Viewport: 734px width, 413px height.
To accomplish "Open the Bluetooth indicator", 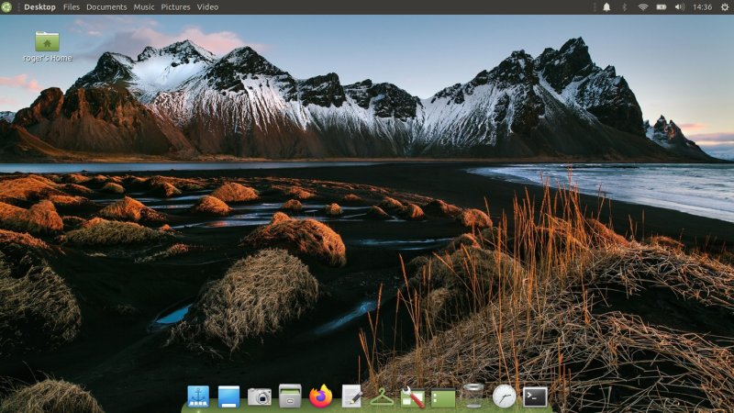I will coord(625,6).
